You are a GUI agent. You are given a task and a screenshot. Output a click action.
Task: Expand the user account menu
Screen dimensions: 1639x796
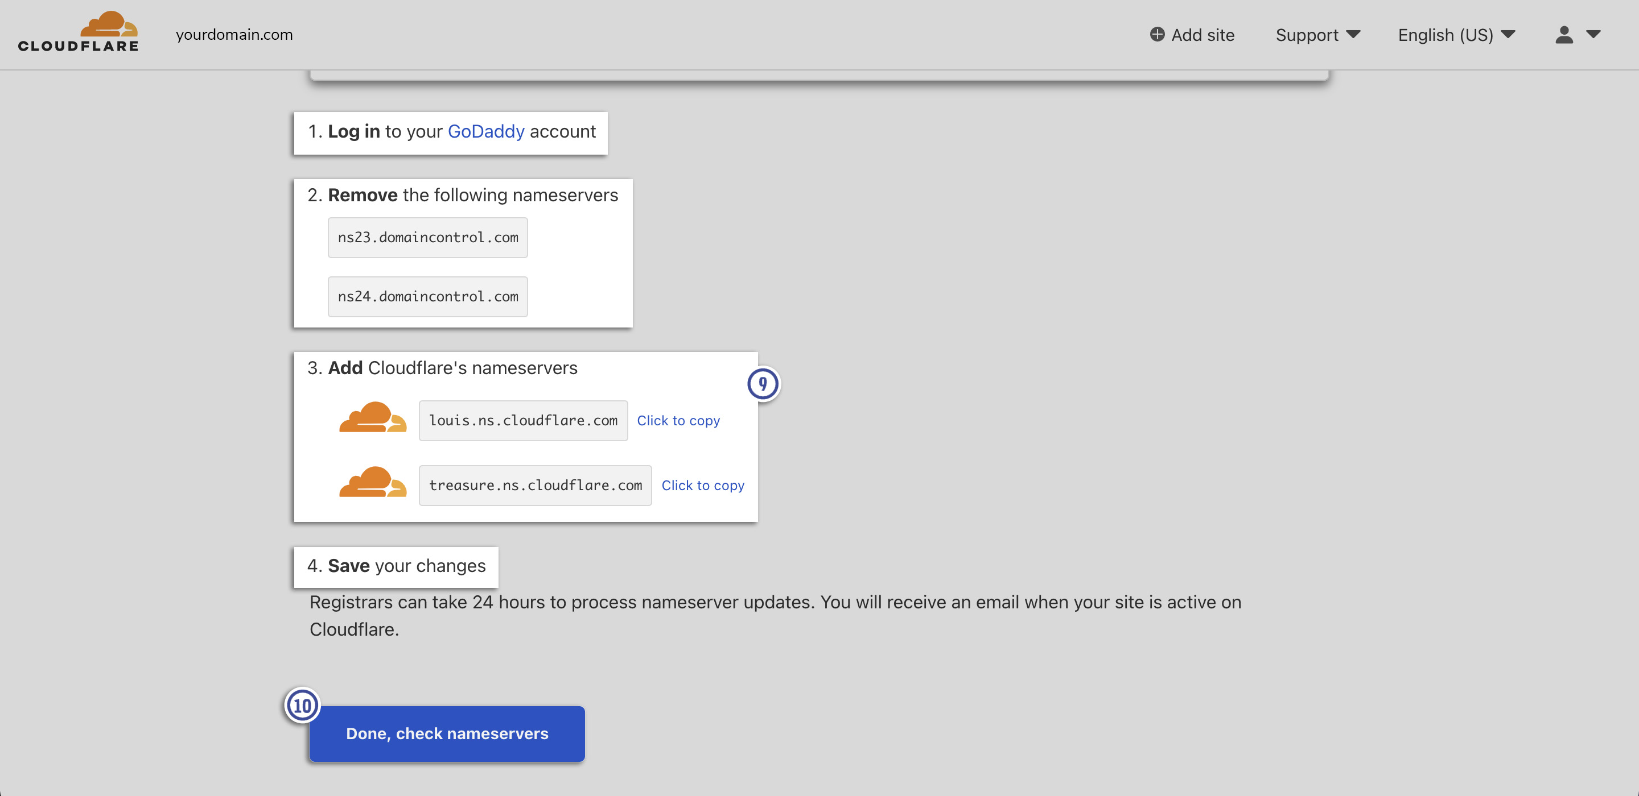(1578, 34)
